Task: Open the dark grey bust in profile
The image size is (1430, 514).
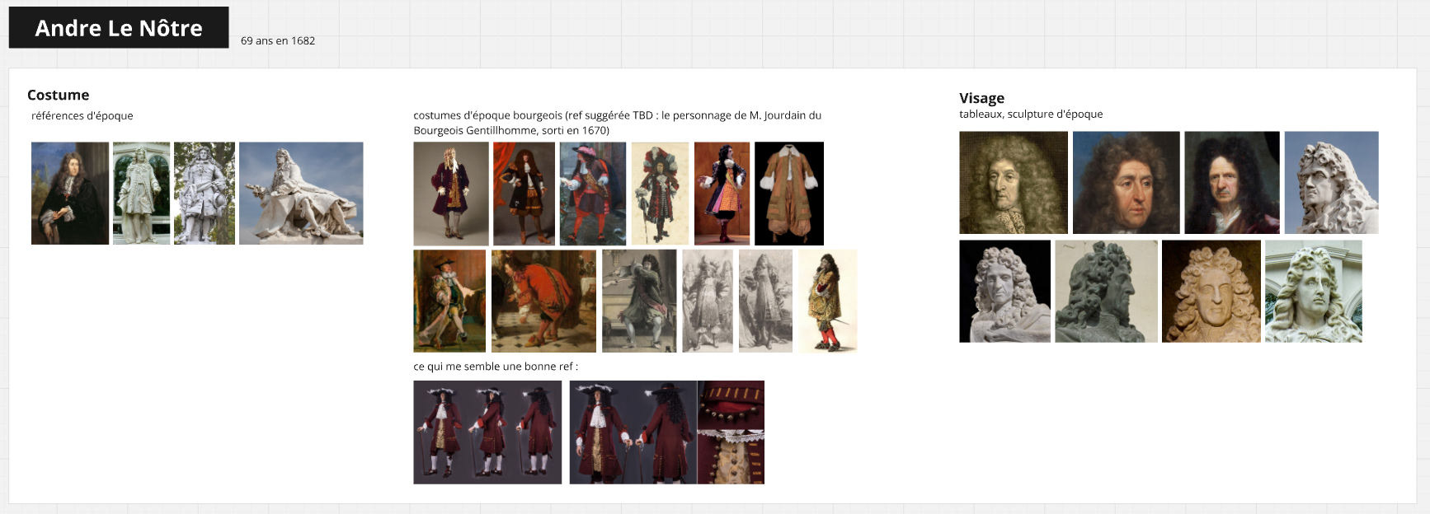Action: point(1106,292)
